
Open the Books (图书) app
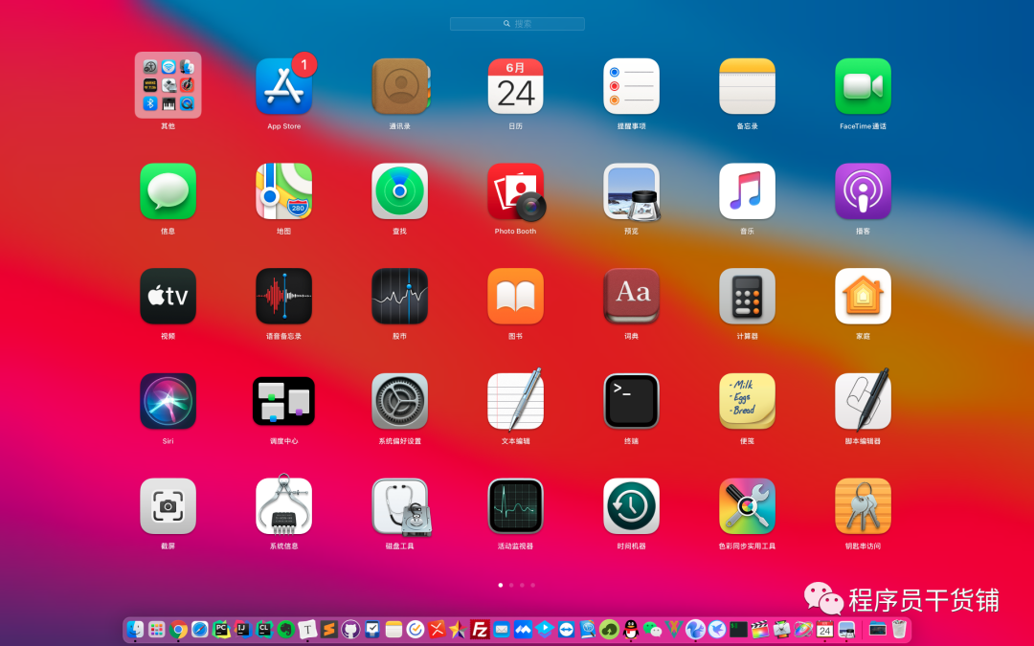pos(516,296)
